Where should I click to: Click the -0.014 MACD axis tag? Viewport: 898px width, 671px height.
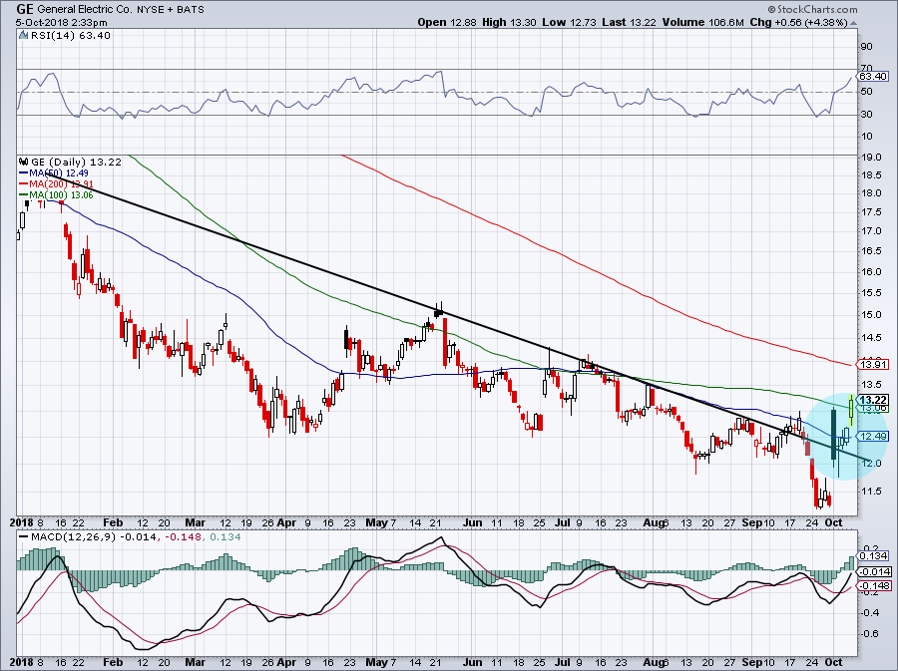pos(876,571)
